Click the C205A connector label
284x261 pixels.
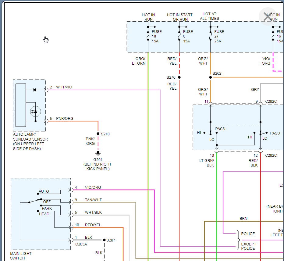coord(81,244)
